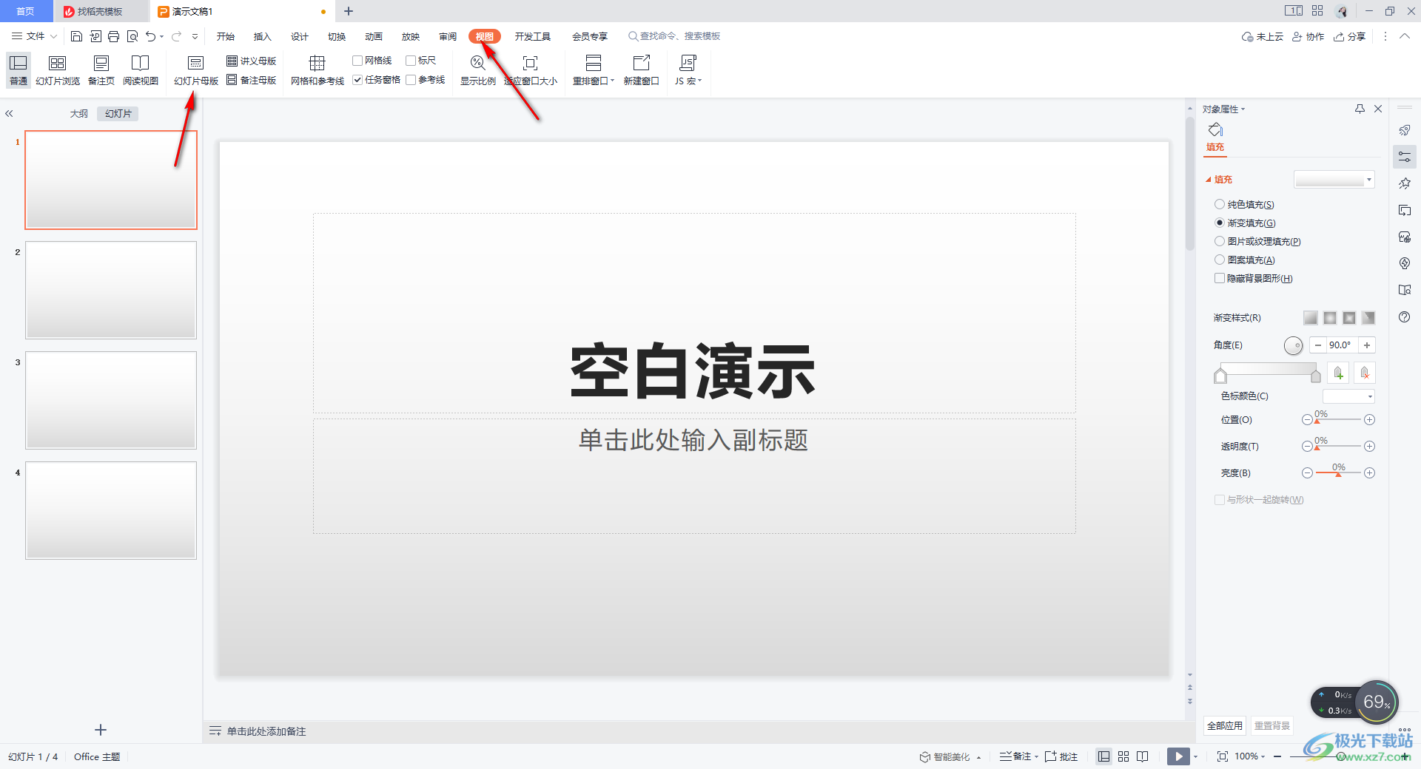Click Collaborate (协作) button
Viewport: 1421px width, 769px height.
tap(1308, 36)
